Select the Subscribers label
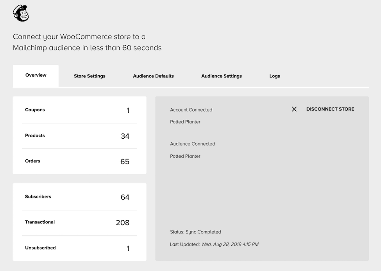381x271 pixels. pos(38,197)
